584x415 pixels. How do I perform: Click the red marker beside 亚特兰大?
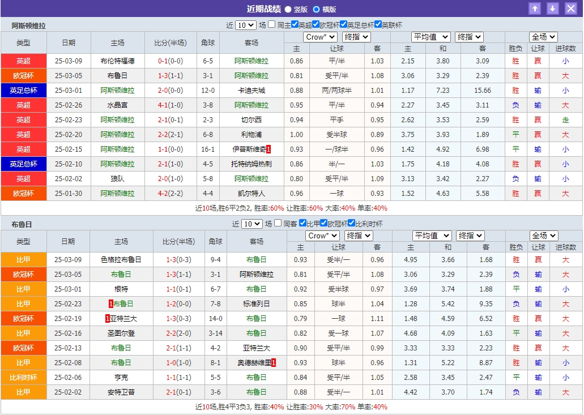tap(108, 318)
